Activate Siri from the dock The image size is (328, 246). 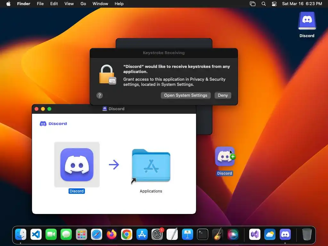(233, 234)
